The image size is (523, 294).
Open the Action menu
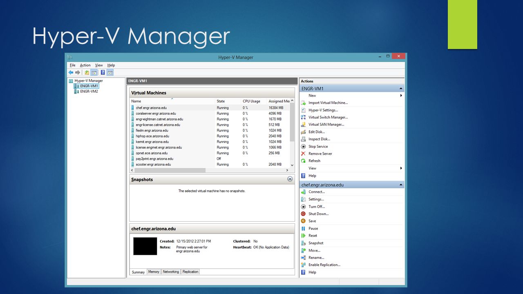pos(85,65)
